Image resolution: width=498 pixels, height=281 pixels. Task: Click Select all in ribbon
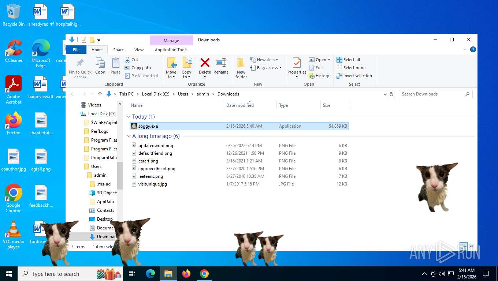pyautogui.click(x=348, y=60)
